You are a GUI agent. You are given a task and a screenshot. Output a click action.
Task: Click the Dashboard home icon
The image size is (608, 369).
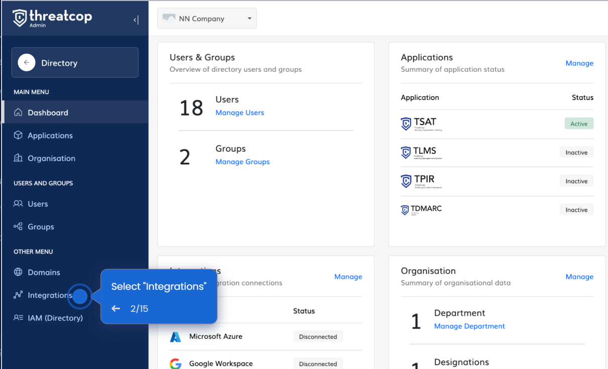(x=18, y=112)
